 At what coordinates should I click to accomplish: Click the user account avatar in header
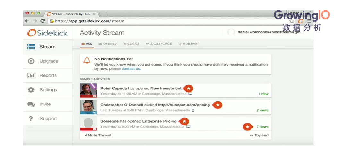[231, 32]
